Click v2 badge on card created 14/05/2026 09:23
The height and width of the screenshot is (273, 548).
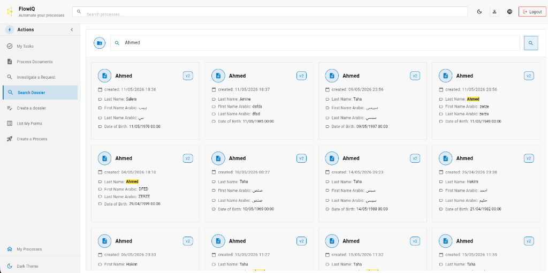point(415,158)
